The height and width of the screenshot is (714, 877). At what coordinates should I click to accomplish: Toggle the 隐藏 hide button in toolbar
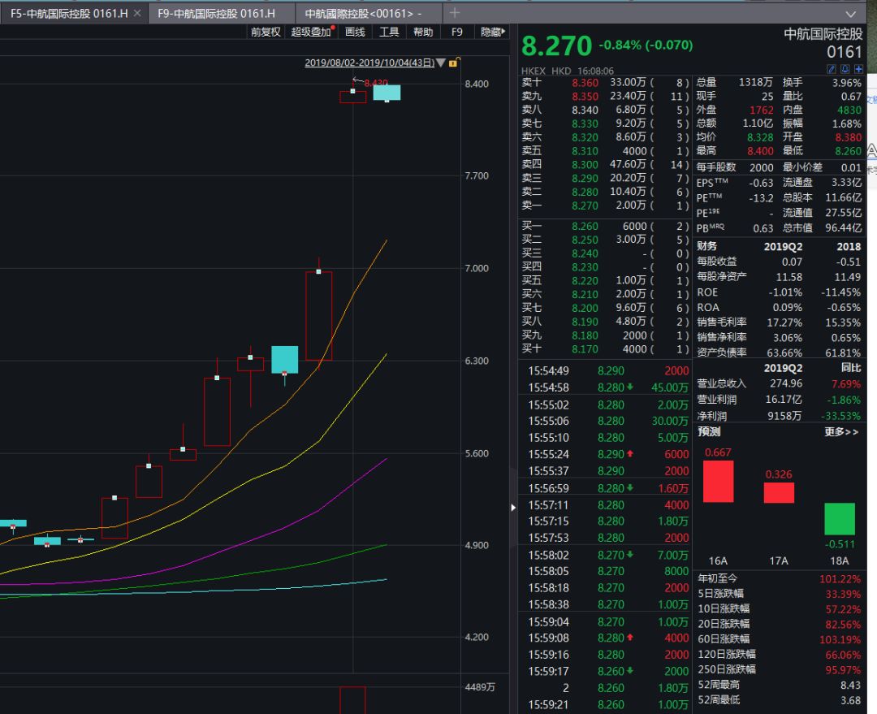coord(492,32)
